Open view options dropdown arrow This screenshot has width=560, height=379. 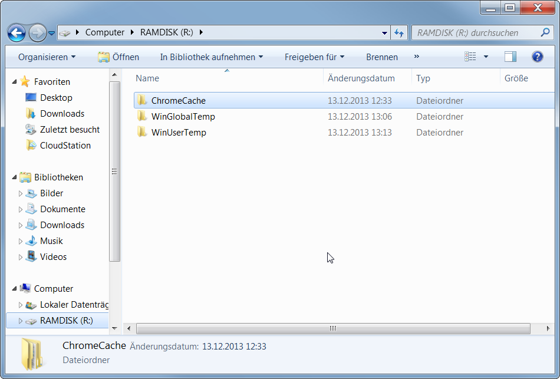(x=486, y=57)
